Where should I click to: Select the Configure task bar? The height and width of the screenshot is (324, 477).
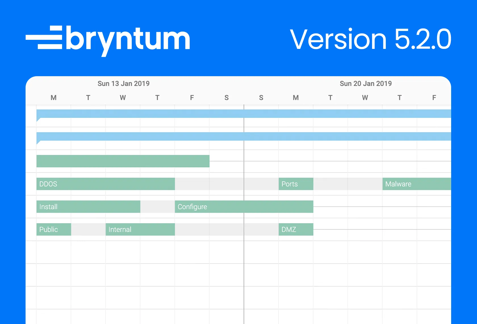coord(244,207)
